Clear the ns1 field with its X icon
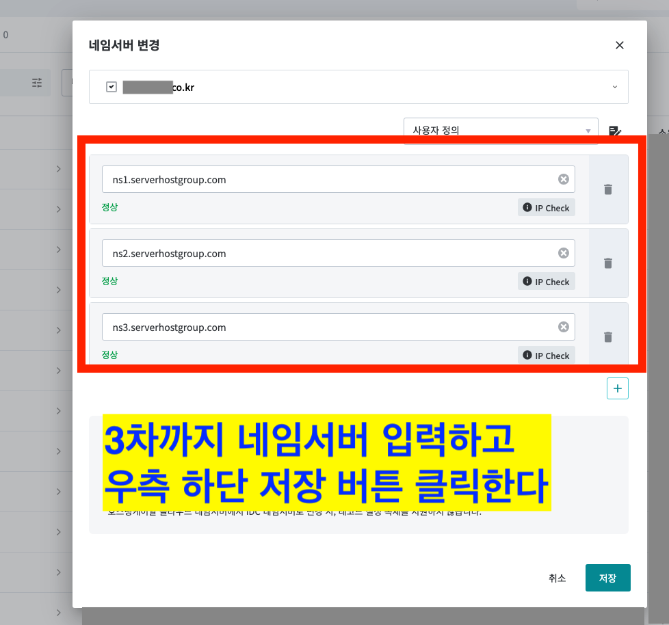 [x=564, y=178]
